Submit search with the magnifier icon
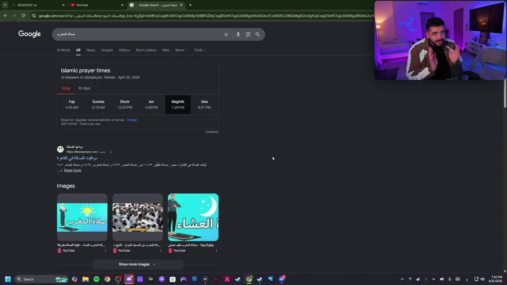Viewport: 507px width, 285px height. (257, 34)
